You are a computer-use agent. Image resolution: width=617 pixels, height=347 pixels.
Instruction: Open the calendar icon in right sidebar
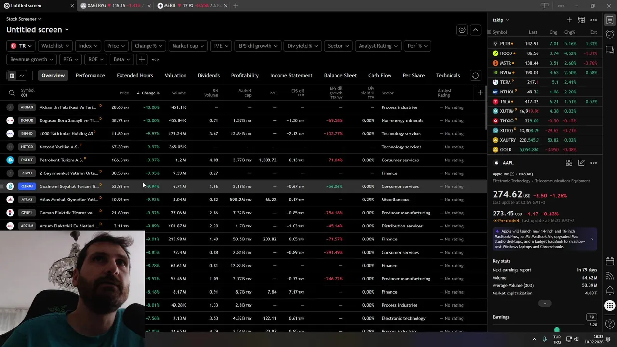610,261
